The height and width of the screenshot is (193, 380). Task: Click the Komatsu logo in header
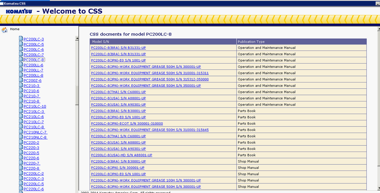[x=19, y=12]
